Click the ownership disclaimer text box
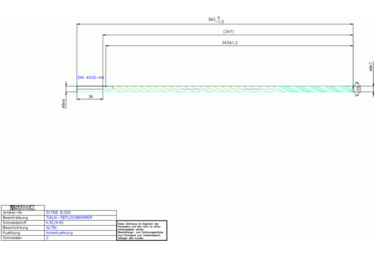The height and width of the screenshot is (257, 374). tap(142, 231)
